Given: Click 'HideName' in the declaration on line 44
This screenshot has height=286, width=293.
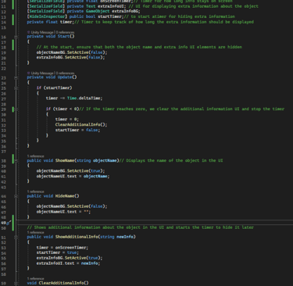Looking at the screenshot, I should pyautogui.click(x=65, y=196).
